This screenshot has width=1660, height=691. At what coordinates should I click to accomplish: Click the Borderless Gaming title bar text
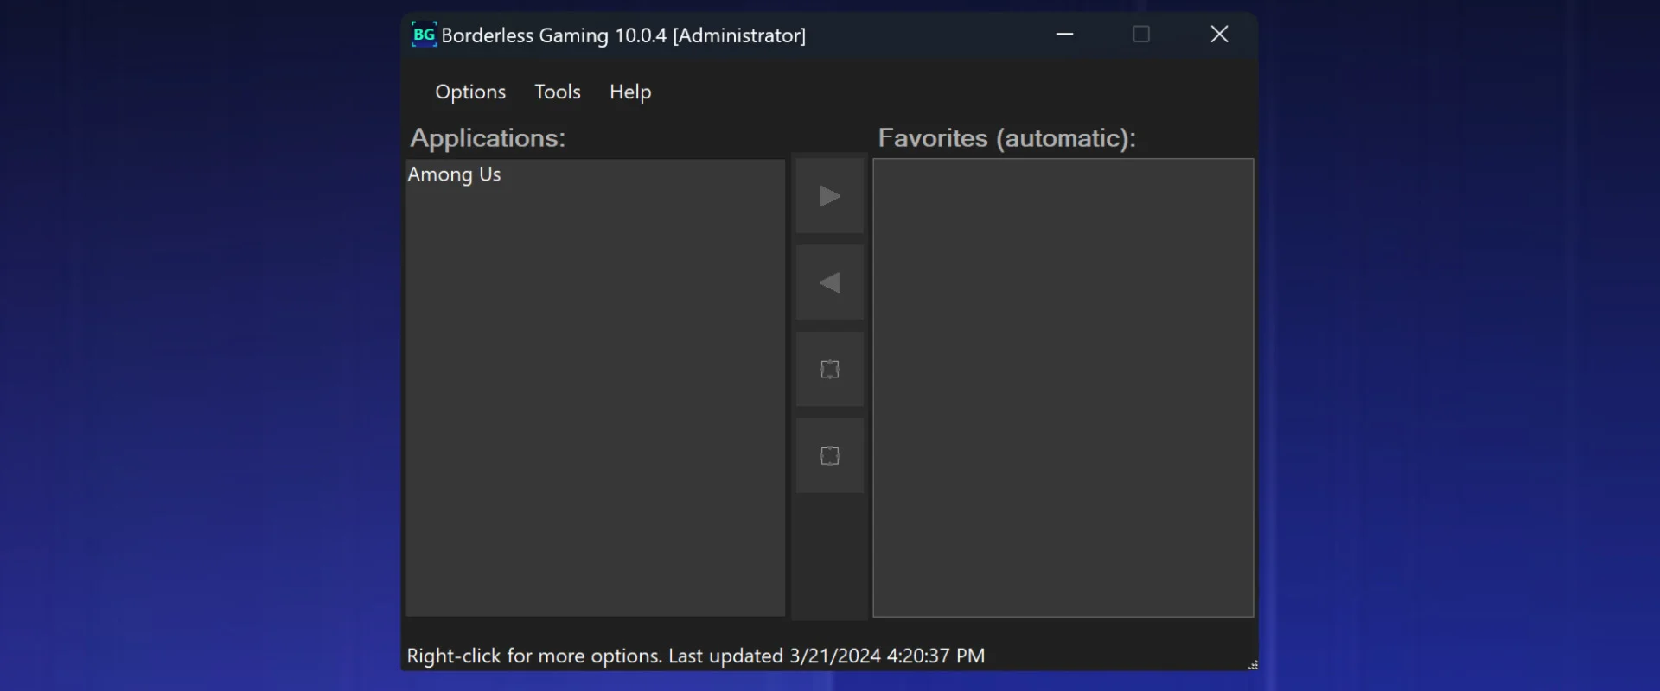click(x=623, y=35)
